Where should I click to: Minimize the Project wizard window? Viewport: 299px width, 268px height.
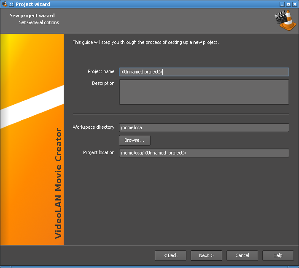282,4
